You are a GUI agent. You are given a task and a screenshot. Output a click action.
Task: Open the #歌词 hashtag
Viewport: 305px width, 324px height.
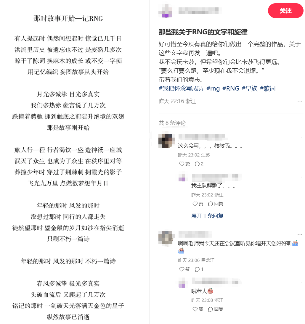click(x=268, y=88)
